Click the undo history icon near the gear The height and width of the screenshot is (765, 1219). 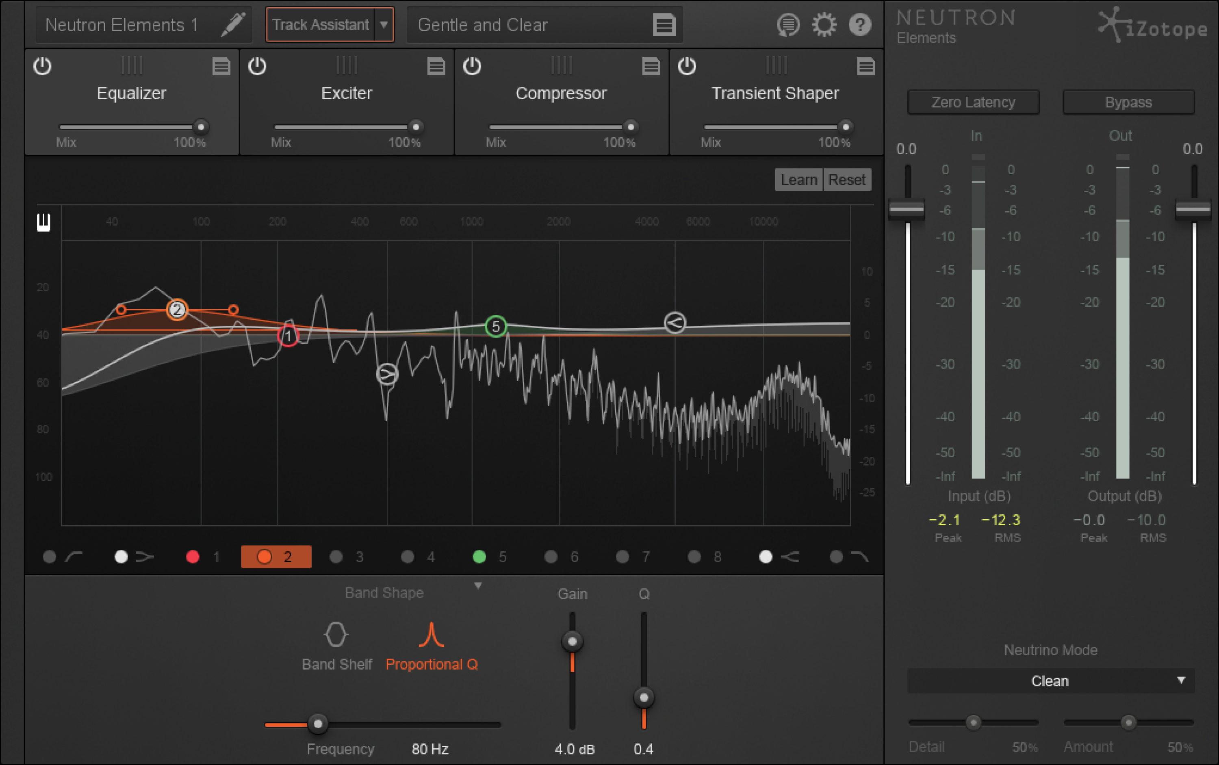pos(788,24)
